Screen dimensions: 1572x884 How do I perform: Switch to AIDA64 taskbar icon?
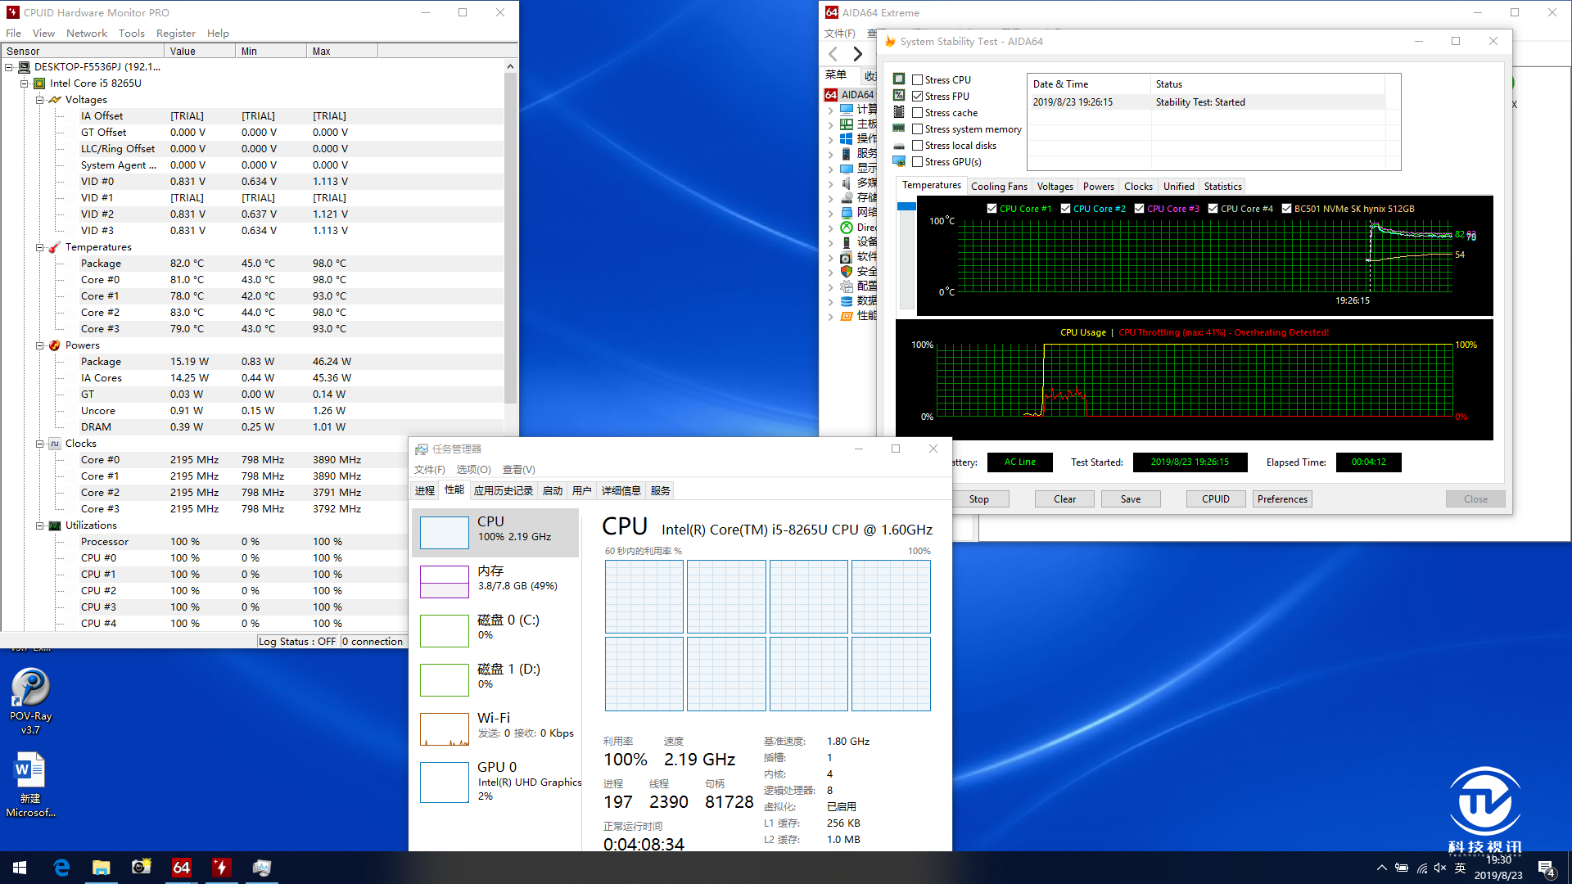[181, 868]
